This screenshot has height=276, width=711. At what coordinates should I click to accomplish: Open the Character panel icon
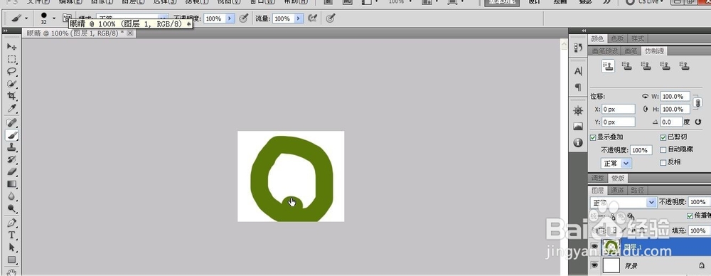point(577,71)
